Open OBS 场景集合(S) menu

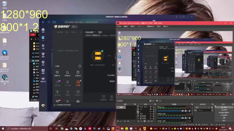(x=150, y=26)
